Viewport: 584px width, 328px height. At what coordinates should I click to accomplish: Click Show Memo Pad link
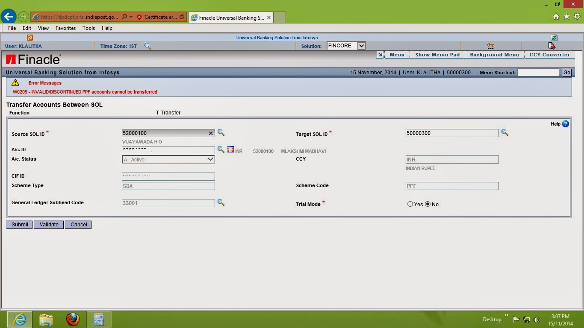click(x=437, y=55)
